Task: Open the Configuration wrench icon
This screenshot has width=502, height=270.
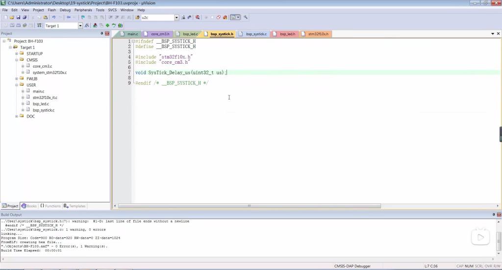Action: click(246, 18)
